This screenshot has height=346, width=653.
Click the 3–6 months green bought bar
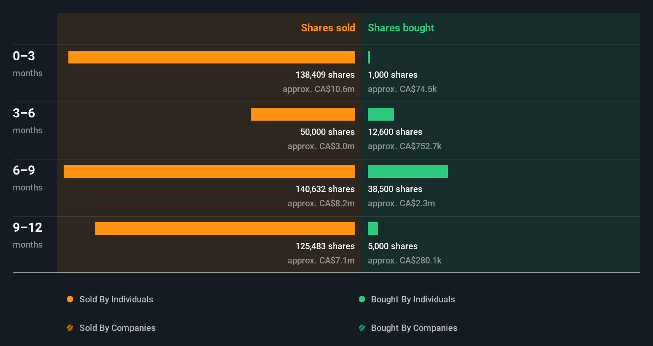pos(381,114)
